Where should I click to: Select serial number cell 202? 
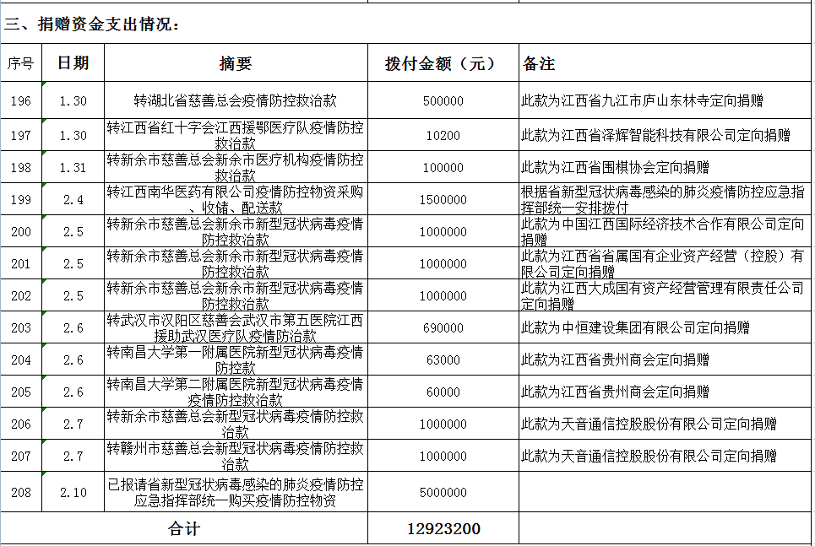tap(21, 296)
